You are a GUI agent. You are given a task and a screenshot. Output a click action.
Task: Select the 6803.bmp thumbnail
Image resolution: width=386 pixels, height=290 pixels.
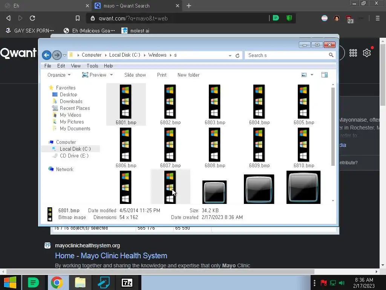[x=214, y=102]
